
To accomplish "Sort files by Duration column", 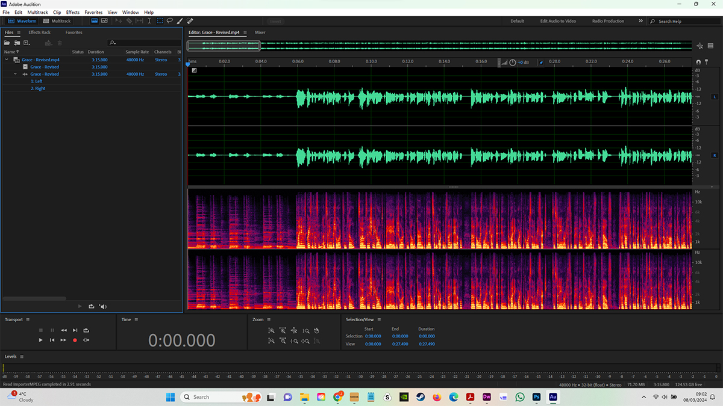I will (96, 52).
